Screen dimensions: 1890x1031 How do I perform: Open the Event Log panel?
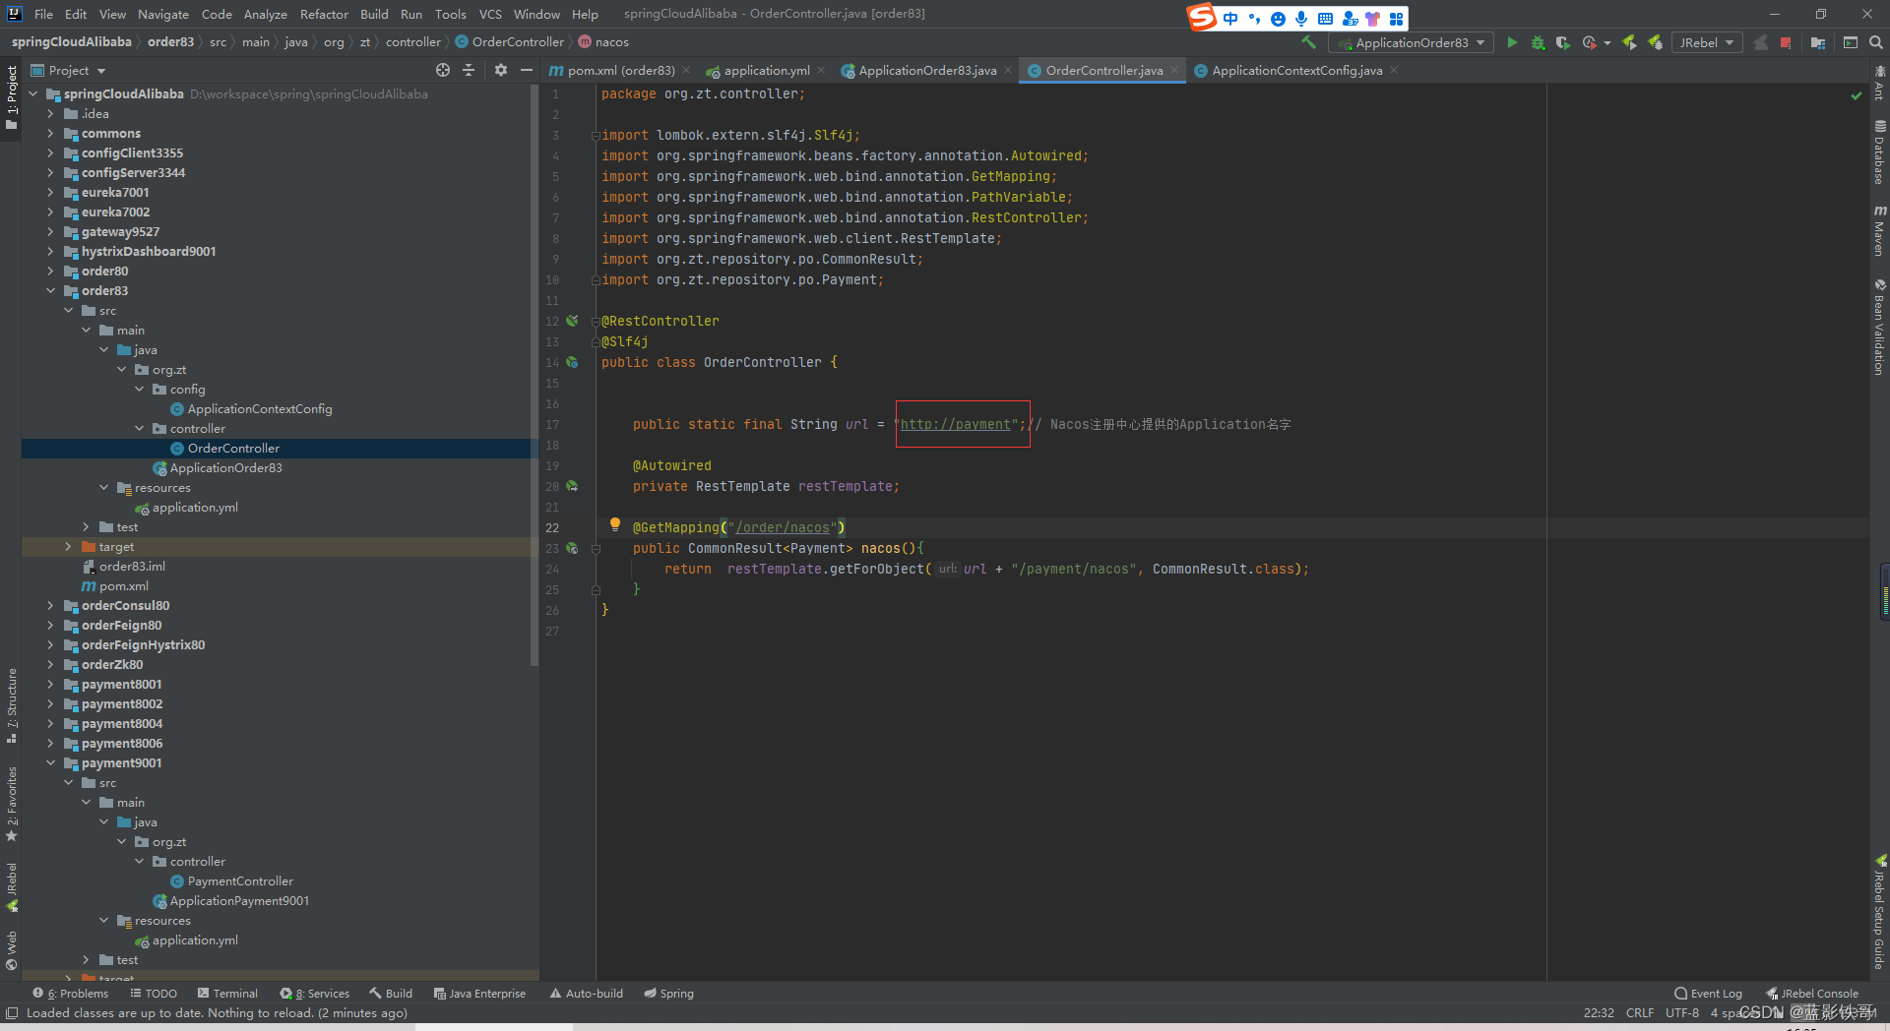(1708, 993)
